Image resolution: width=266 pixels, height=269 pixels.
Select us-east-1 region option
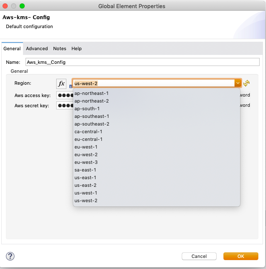point(157,177)
